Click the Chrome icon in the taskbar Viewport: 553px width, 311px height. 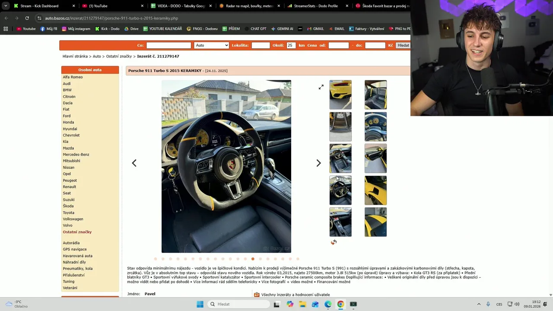[340, 304]
